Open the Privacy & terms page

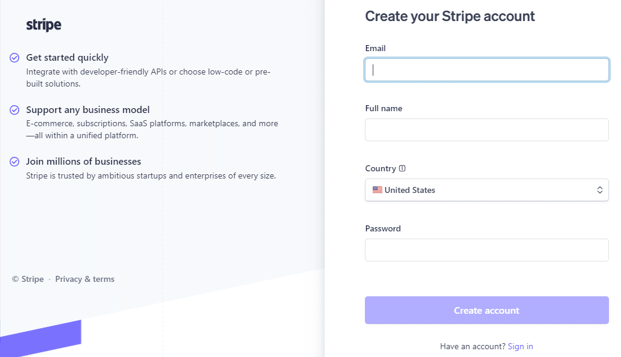(84, 278)
